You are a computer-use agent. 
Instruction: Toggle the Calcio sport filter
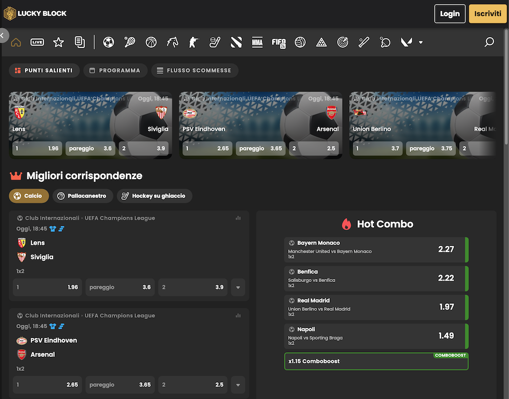tap(29, 196)
